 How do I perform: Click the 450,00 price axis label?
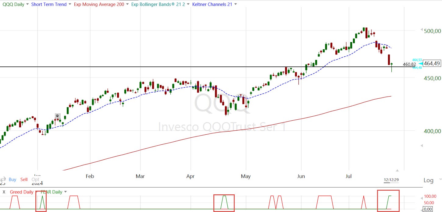click(x=433, y=78)
